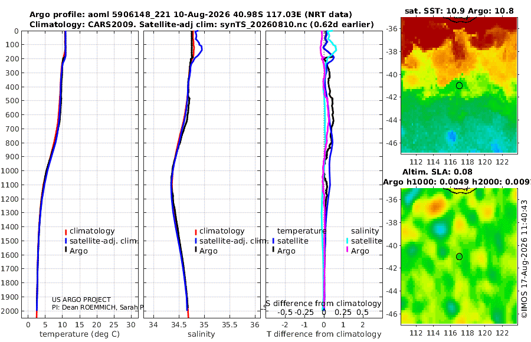Click red climatology legend marker in salinity plot
Screen dimensions: 531x342
tap(196, 232)
